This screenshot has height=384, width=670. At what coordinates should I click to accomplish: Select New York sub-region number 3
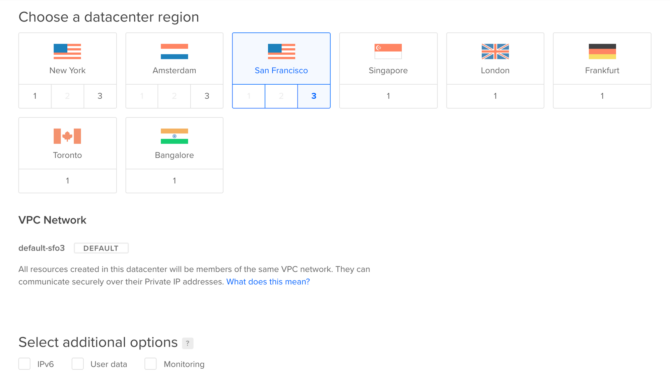[x=99, y=96]
